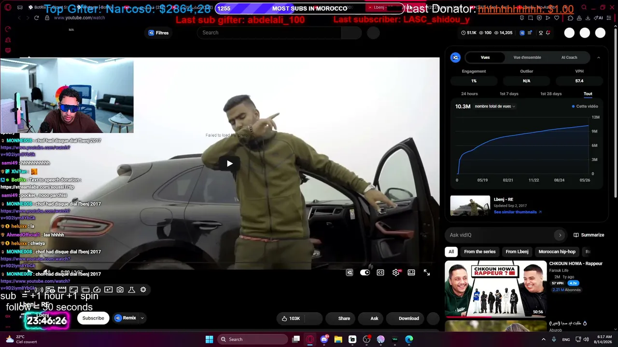This screenshot has width=618, height=347.
Task: Select the 24 hours time range
Action: pos(469,93)
